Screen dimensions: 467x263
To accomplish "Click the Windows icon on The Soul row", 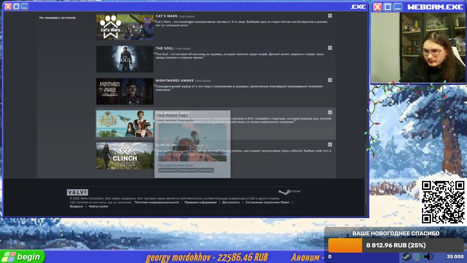I will [330, 48].
